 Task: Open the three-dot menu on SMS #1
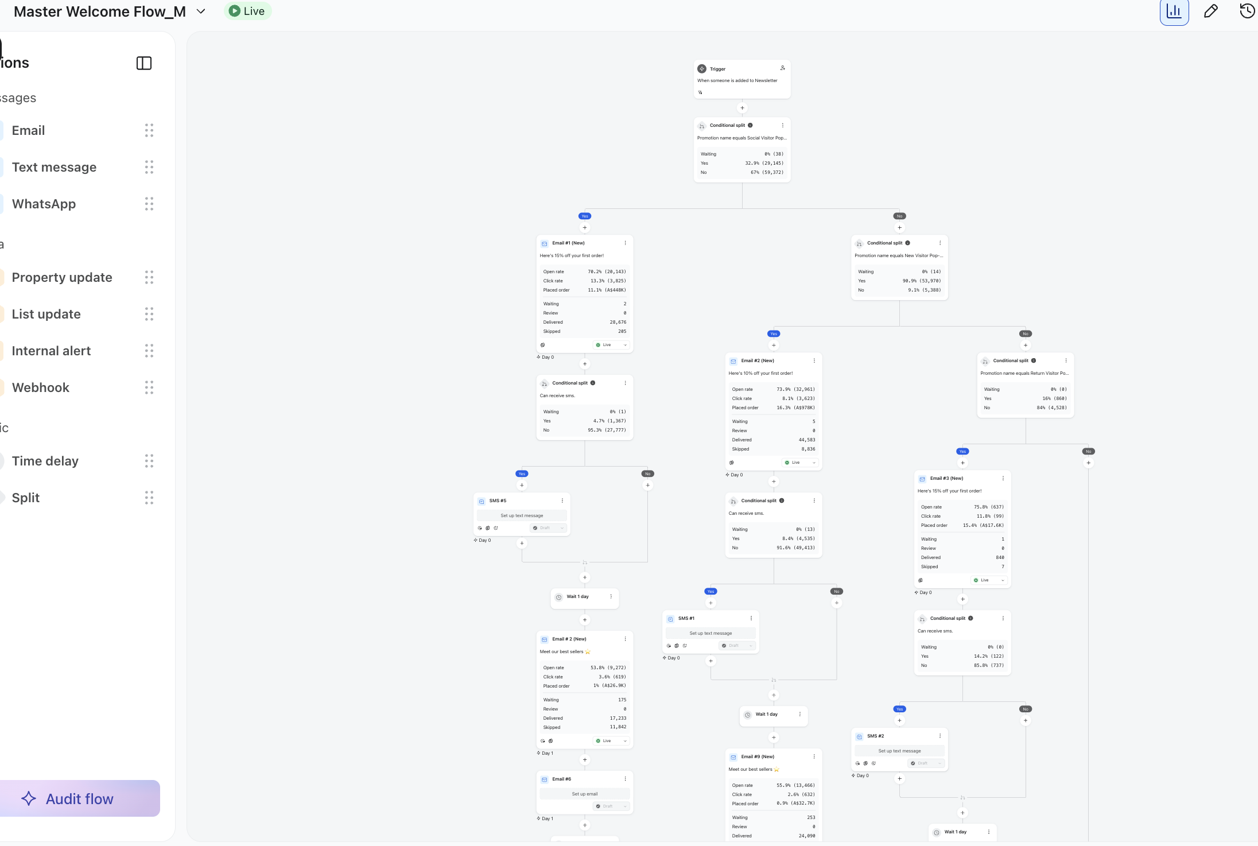[x=751, y=618]
